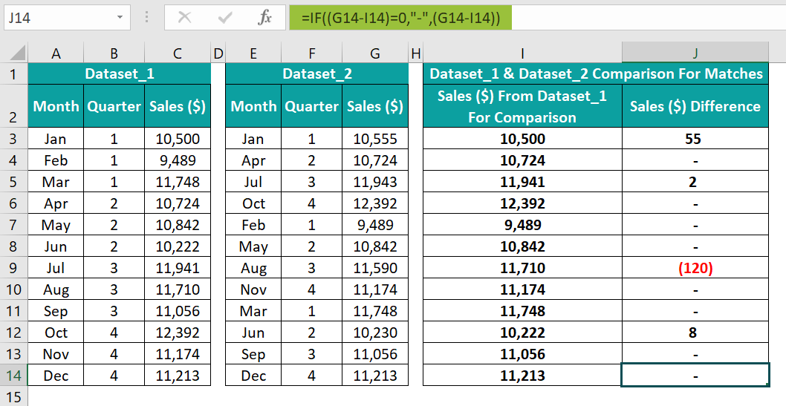Click Sales ($) From Dataset_1 For Comparison header
This screenshot has width=786, height=406.
click(x=522, y=105)
